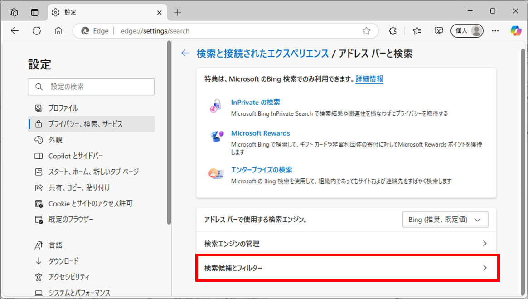Click the magnifier icon in 設定の検索
This screenshot has width=528, height=299.
pos(39,87)
